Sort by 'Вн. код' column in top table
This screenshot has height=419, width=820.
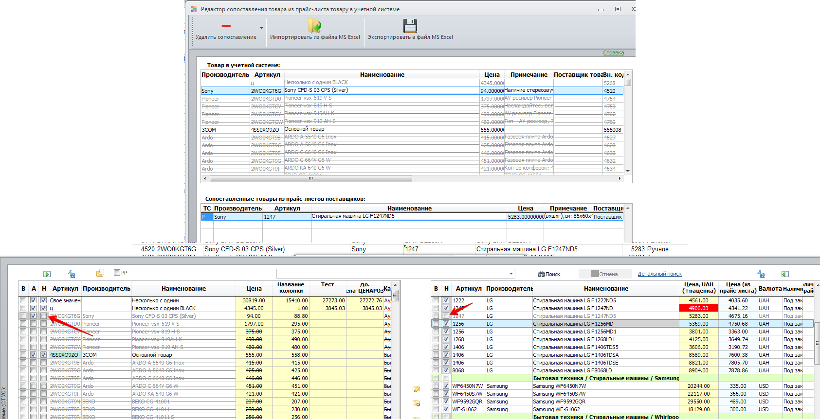point(613,74)
